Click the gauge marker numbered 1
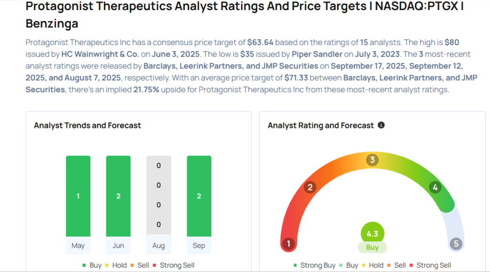 click(288, 244)
